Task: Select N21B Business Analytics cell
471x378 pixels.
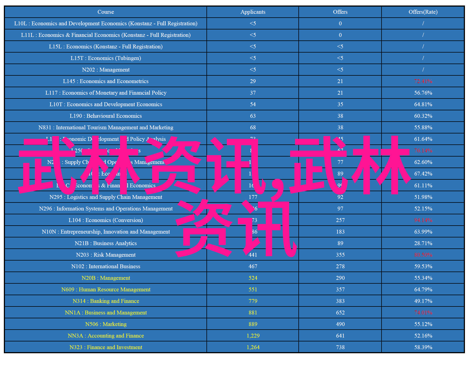Action: click(106, 243)
